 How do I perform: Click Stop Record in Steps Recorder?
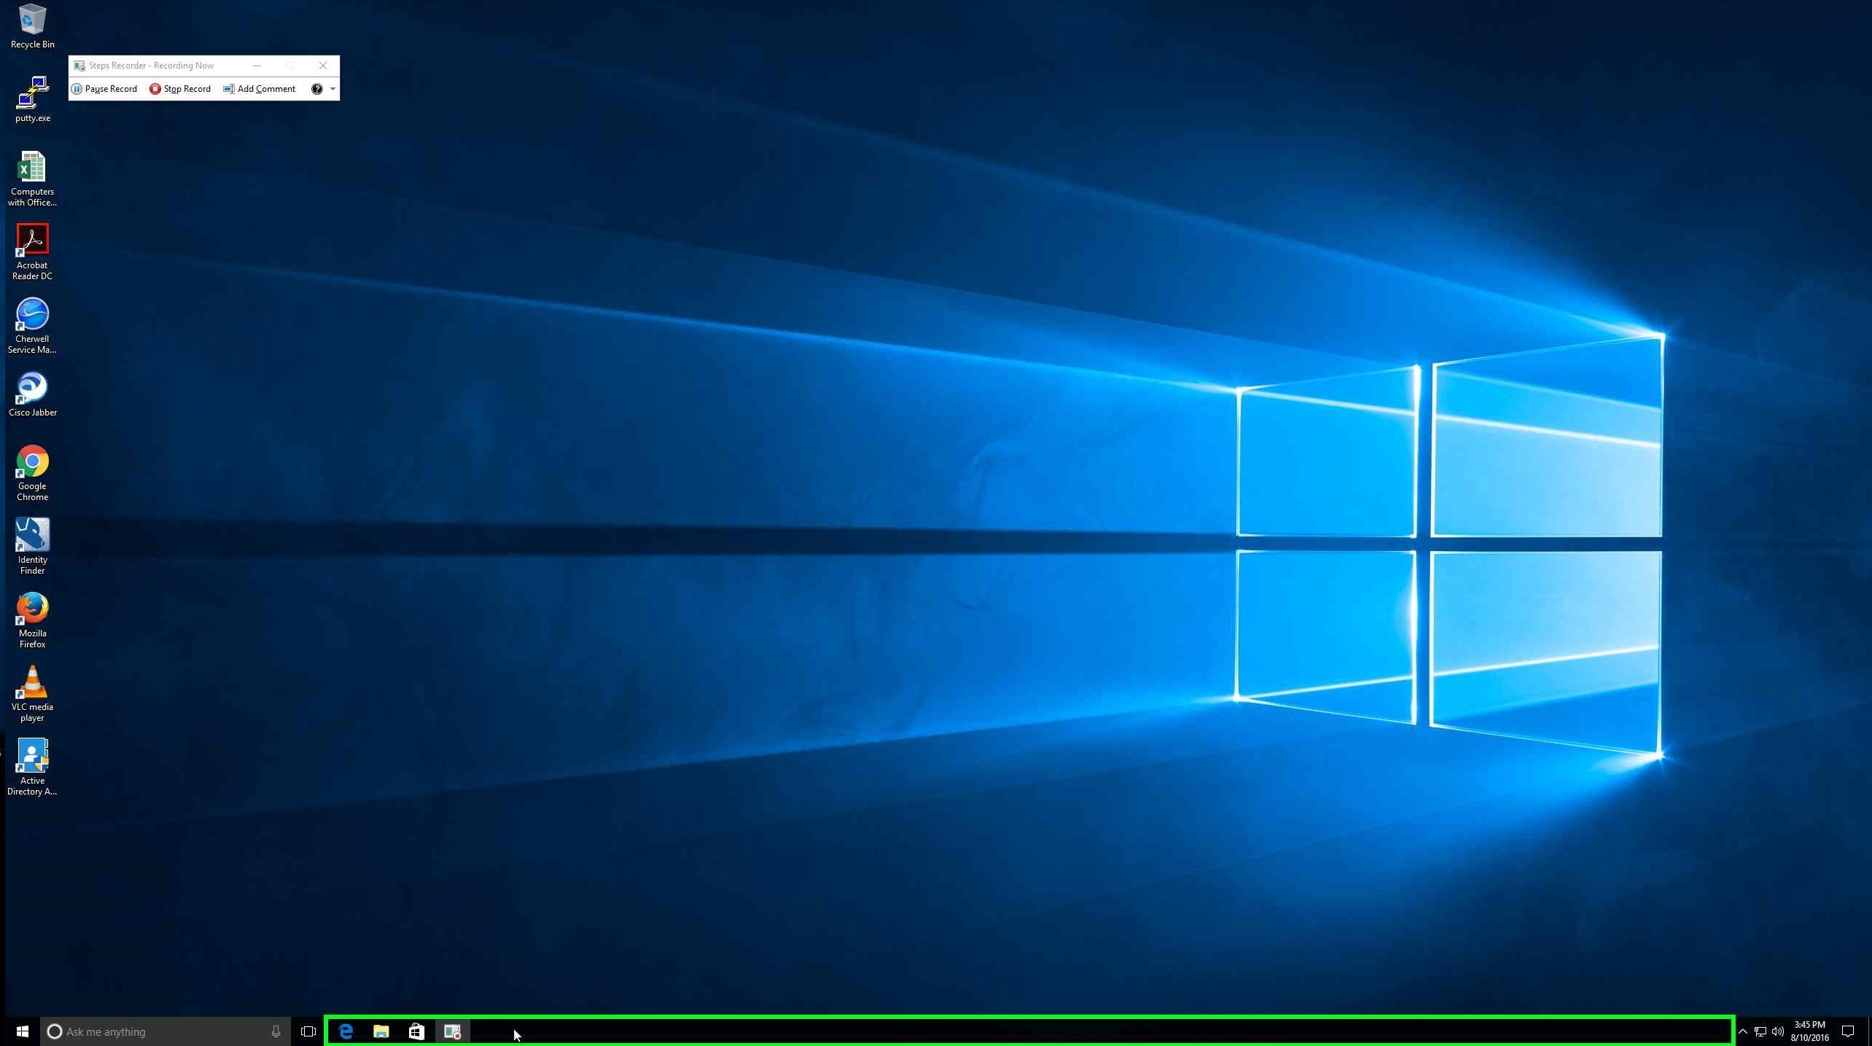(180, 89)
